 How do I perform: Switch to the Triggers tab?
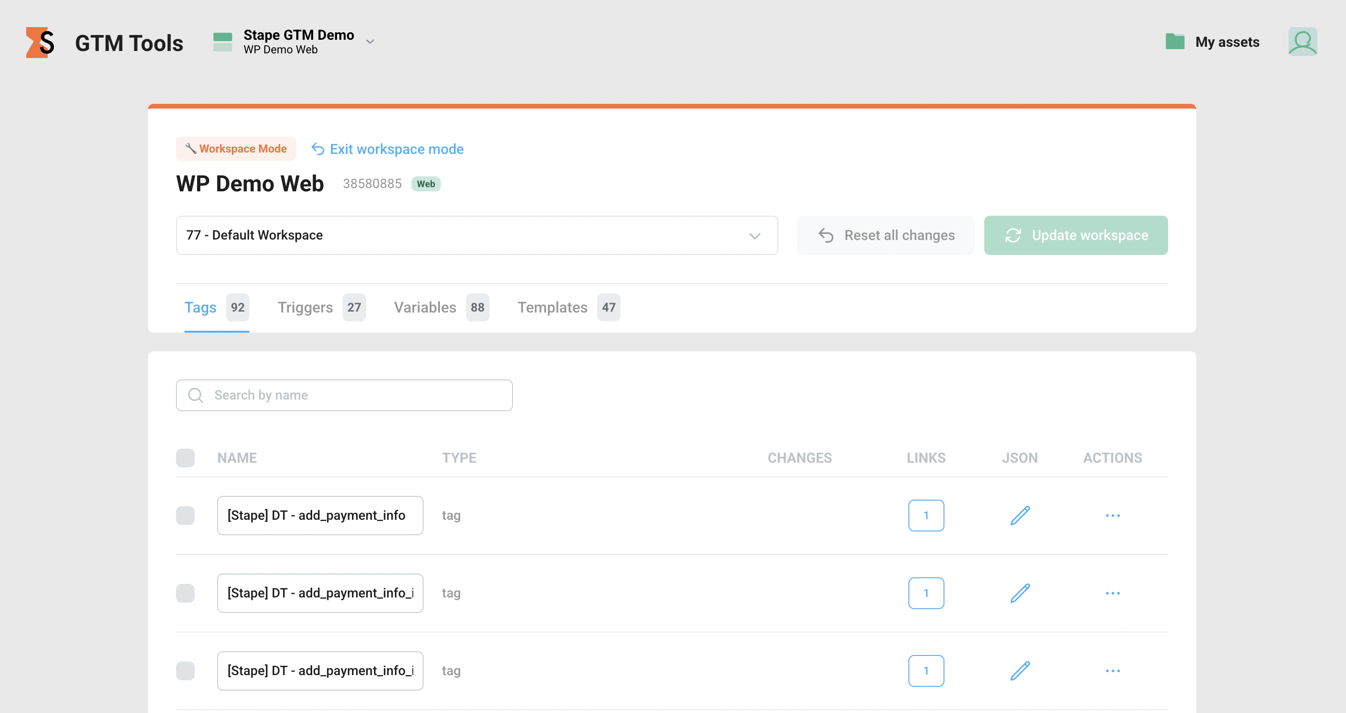pos(322,308)
